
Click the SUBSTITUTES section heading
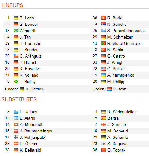click(19, 99)
